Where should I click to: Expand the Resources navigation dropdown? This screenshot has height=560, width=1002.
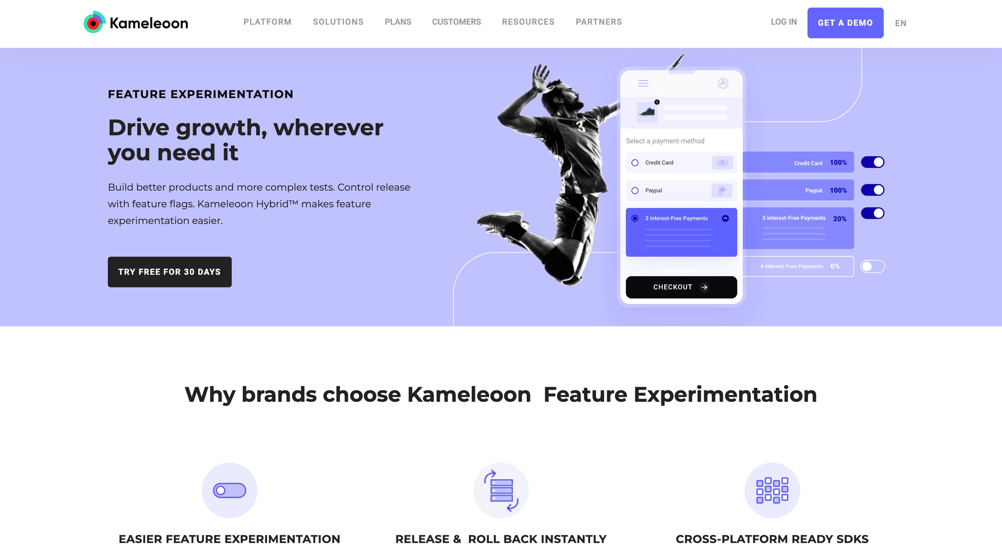pyautogui.click(x=528, y=22)
